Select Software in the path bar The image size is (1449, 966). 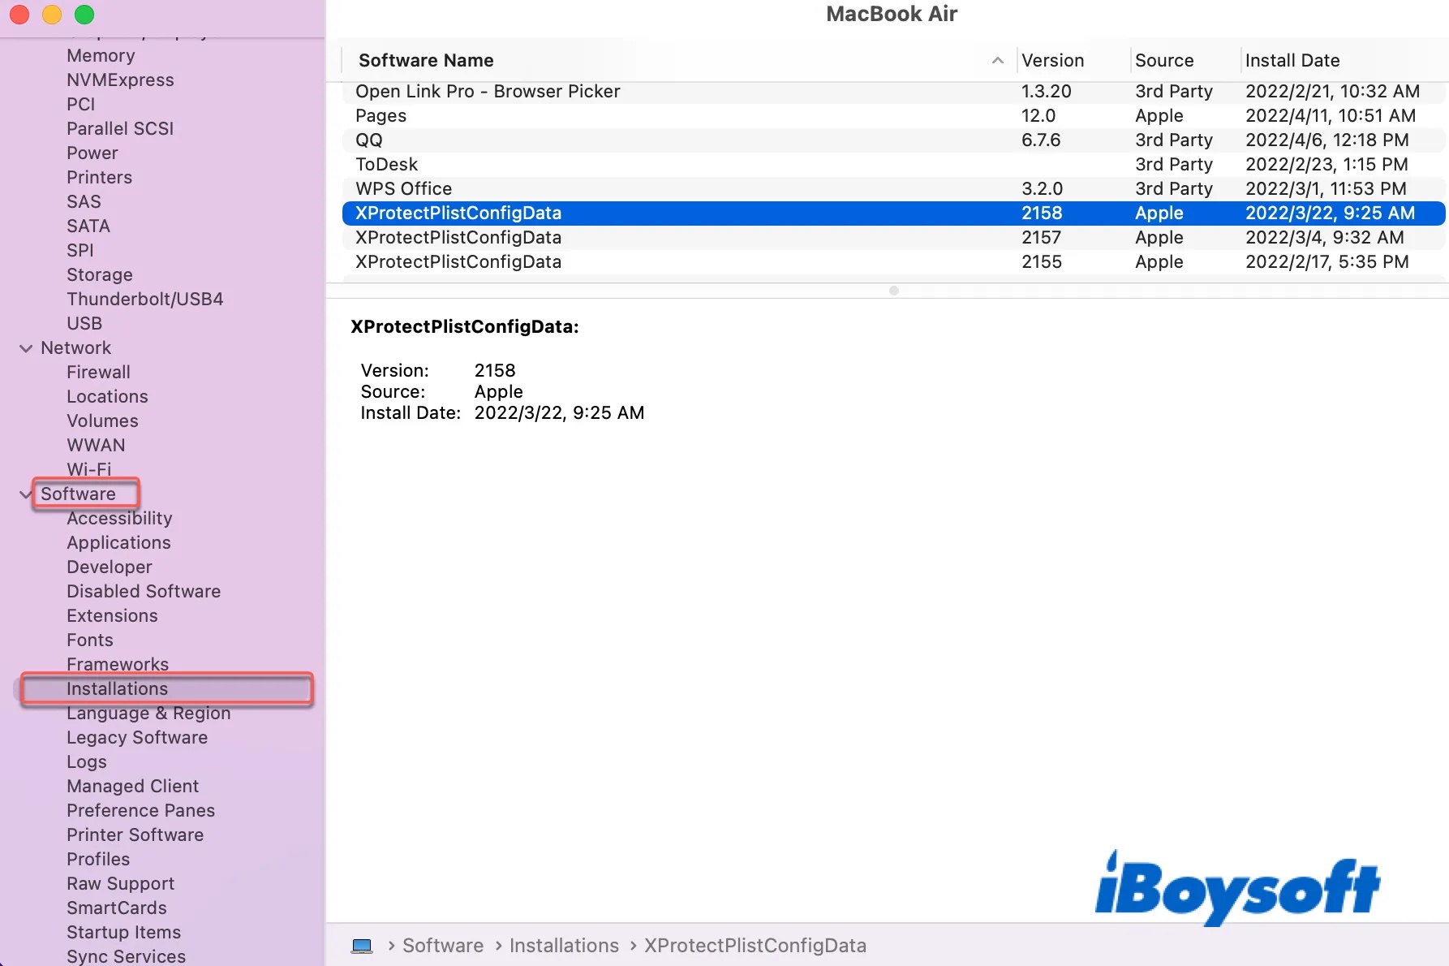click(x=443, y=946)
